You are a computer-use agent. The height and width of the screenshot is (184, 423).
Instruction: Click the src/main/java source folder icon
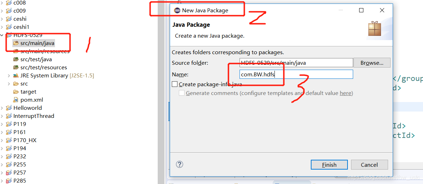tap(16, 43)
